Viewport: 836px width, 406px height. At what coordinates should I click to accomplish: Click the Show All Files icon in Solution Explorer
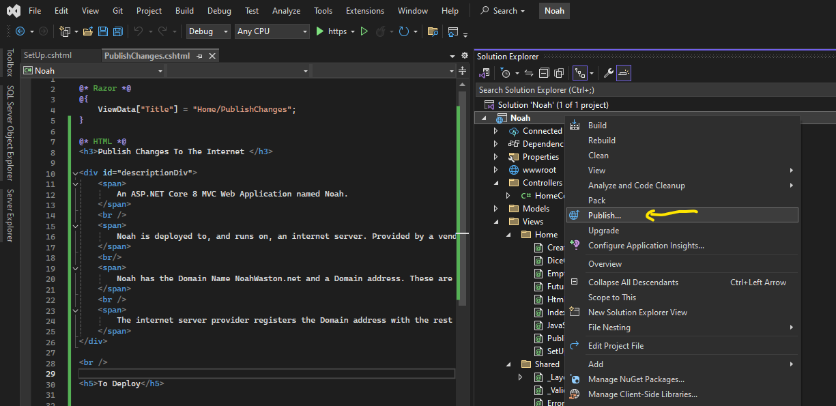[559, 73]
